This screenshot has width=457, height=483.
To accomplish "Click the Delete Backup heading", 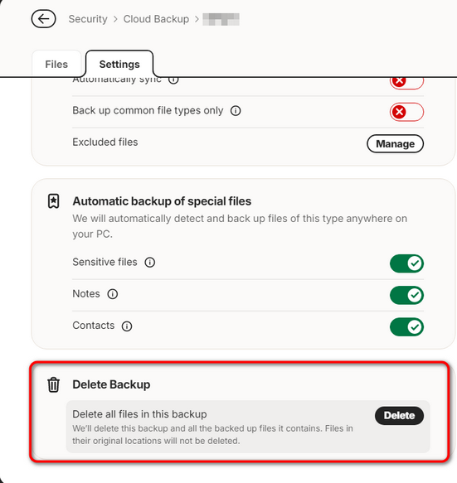I will click(x=111, y=384).
